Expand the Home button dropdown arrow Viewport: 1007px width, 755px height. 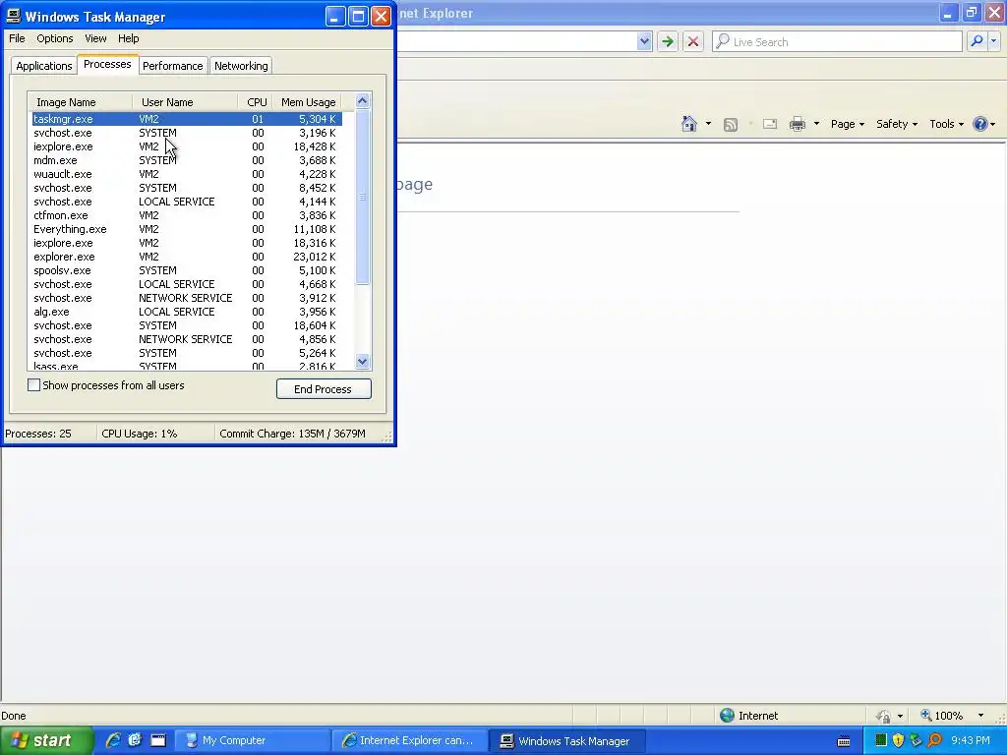708,124
